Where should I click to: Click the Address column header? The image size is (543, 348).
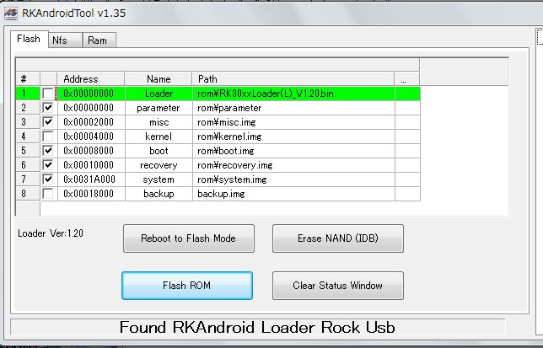click(91, 79)
